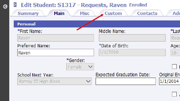
Task: Tick the checkbox below Original Enrollment date
Action: tap(174, 94)
